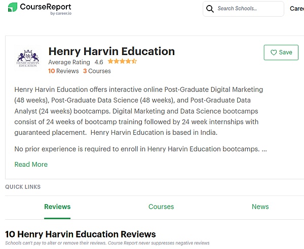Click the magnifying glass search icon

[x=210, y=9]
